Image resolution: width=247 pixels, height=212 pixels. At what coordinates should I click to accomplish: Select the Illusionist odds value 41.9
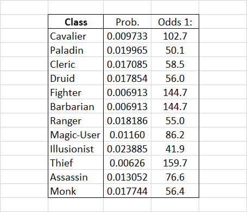click(x=175, y=149)
